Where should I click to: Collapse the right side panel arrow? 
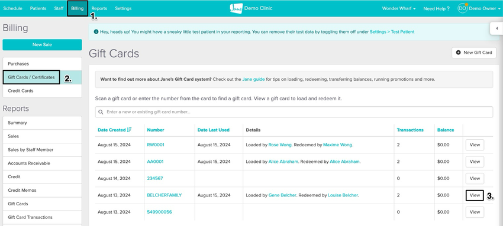[x=496, y=28]
